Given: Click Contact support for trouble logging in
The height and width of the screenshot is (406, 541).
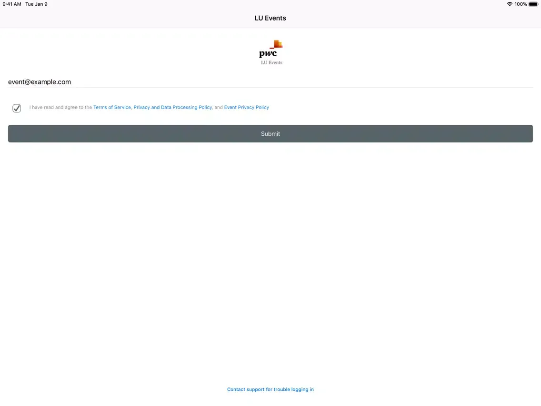Looking at the screenshot, I should point(270,389).
